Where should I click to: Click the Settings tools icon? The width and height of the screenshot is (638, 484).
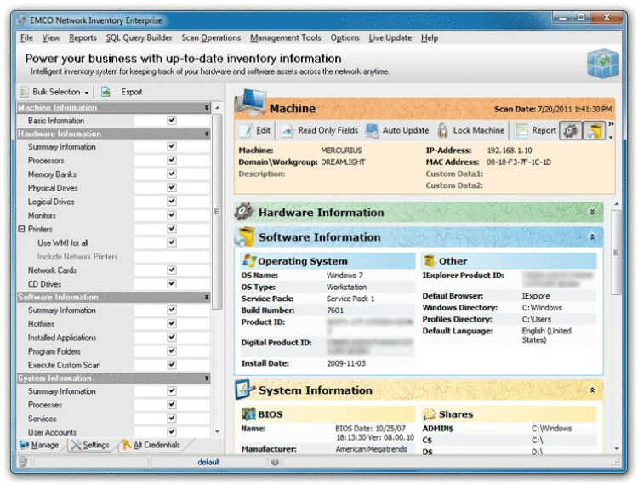76,445
